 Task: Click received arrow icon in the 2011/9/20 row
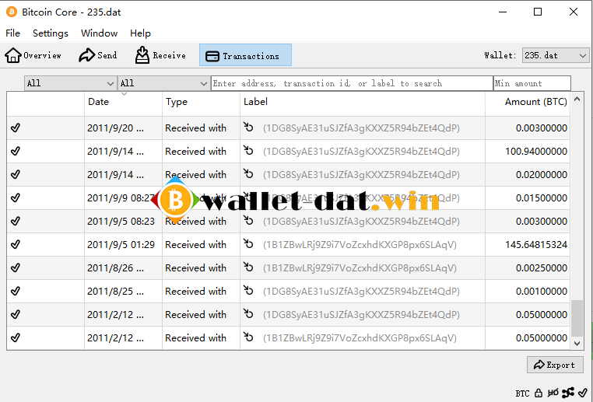pos(248,127)
